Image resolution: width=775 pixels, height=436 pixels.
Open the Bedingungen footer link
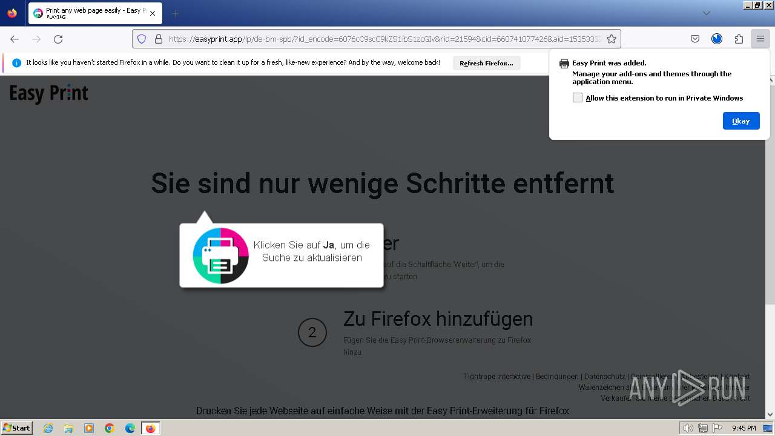(557, 377)
